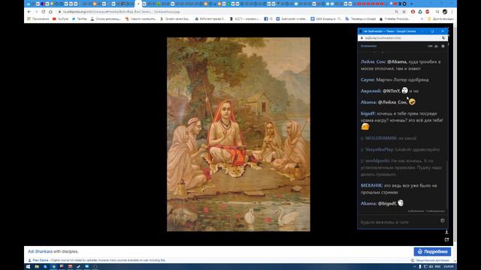Open emoji picker in chat input
This screenshot has height=270, width=481.
(443, 220)
